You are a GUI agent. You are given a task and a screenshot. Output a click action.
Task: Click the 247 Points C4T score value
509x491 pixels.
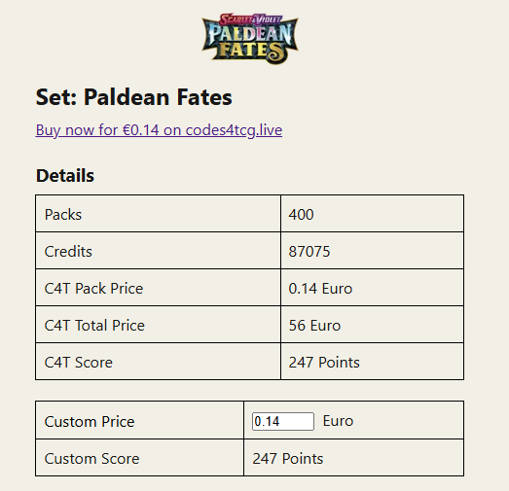tap(324, 363)
